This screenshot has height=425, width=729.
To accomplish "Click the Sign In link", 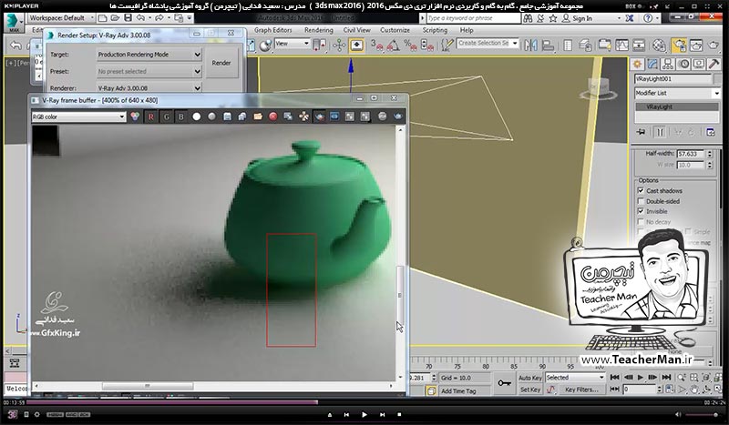I will pyautogui.click(x=582, y=18).
